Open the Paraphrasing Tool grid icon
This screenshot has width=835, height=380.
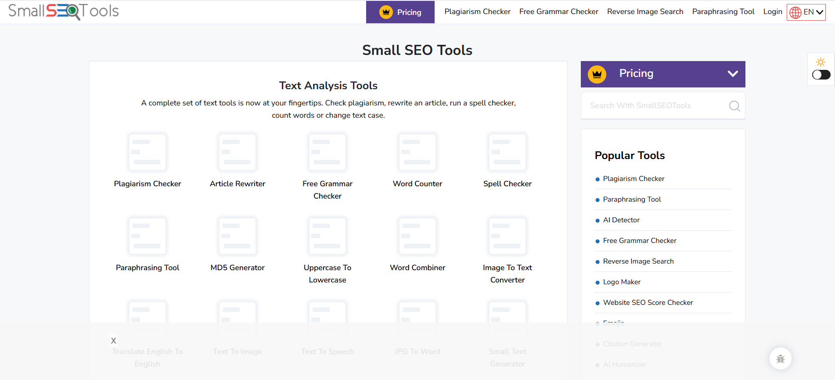point(148,236)
